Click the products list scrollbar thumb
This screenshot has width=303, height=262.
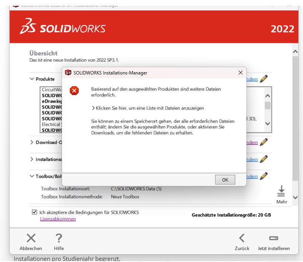coord(268,106)
